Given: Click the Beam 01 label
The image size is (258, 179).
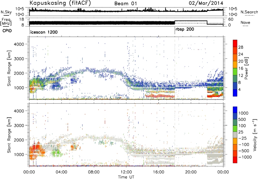Looking at the screenshot, I should point(125,4).
